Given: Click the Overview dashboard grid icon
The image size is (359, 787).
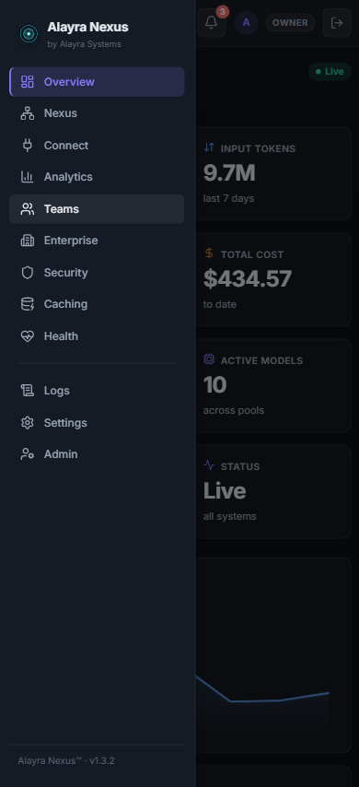Looking at the screenshot, I should point(27,82).
